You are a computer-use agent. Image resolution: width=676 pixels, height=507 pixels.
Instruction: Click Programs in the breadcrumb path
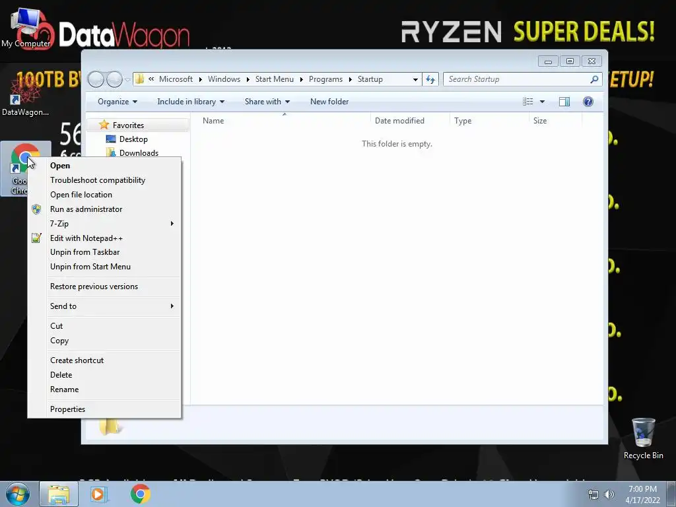(325, 79)
